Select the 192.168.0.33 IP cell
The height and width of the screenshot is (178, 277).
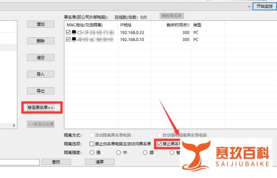click(x=132, y=32)
